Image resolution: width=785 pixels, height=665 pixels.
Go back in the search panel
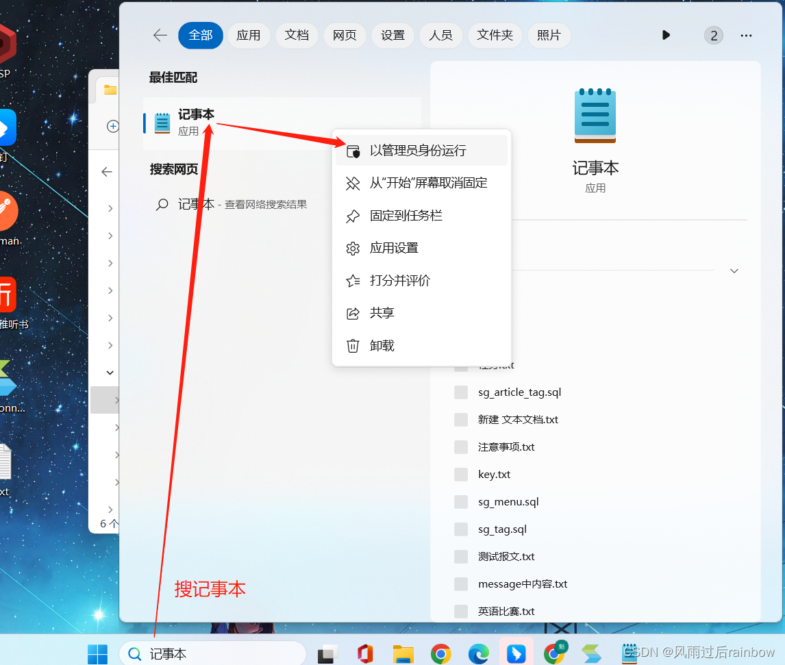(160, 35)
